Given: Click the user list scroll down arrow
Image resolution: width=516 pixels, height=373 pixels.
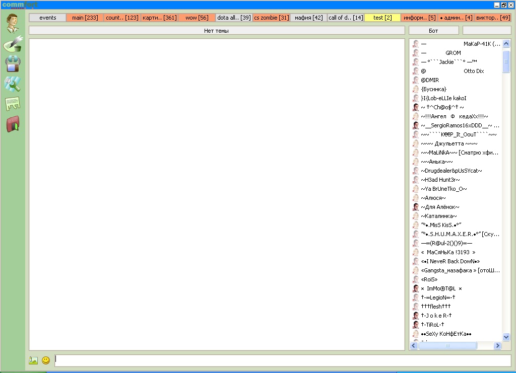Looking at the screenshot, I should [x=506, y=337].
